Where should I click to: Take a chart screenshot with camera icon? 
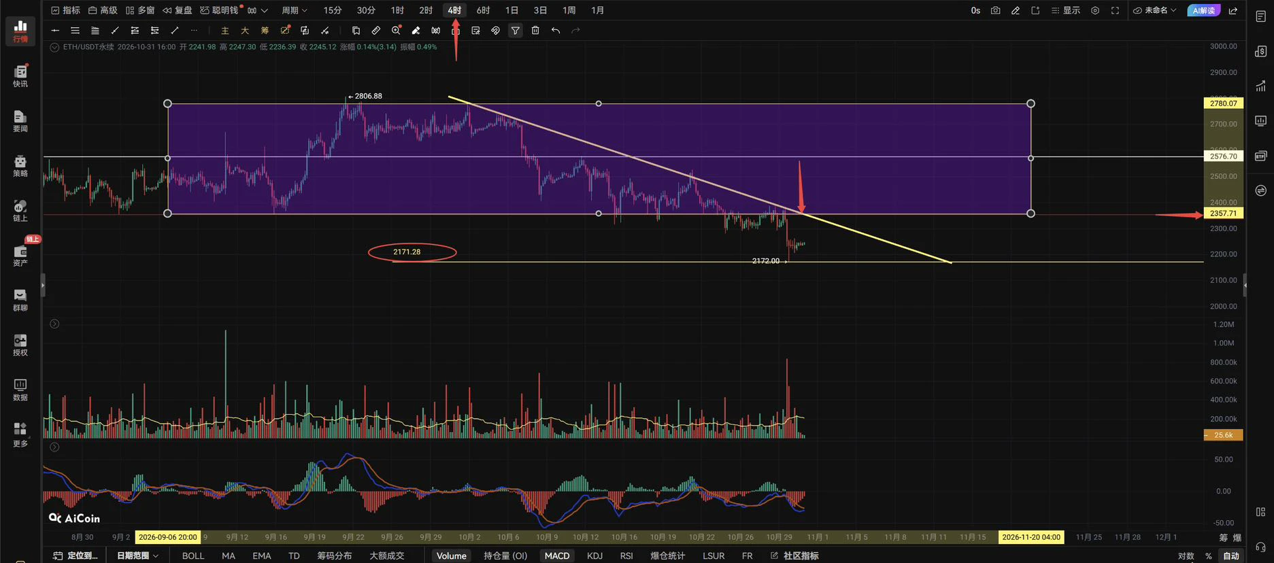click(995, 10)
